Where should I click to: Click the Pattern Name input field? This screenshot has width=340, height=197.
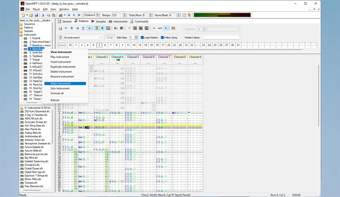point(221,37)
